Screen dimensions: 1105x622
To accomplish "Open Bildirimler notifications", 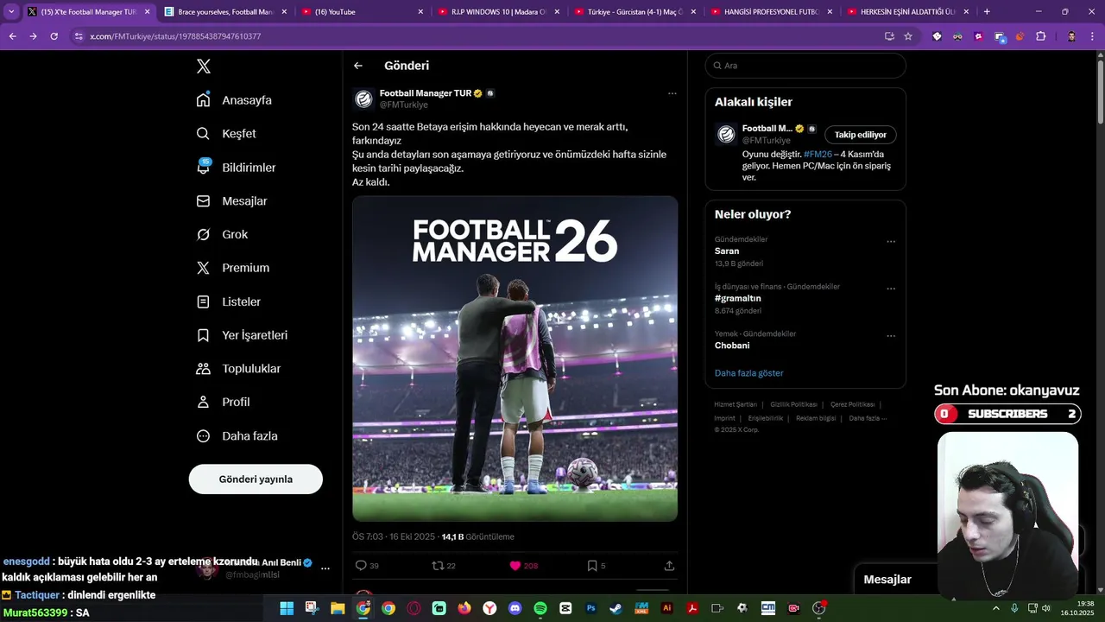I will point(236,168).
